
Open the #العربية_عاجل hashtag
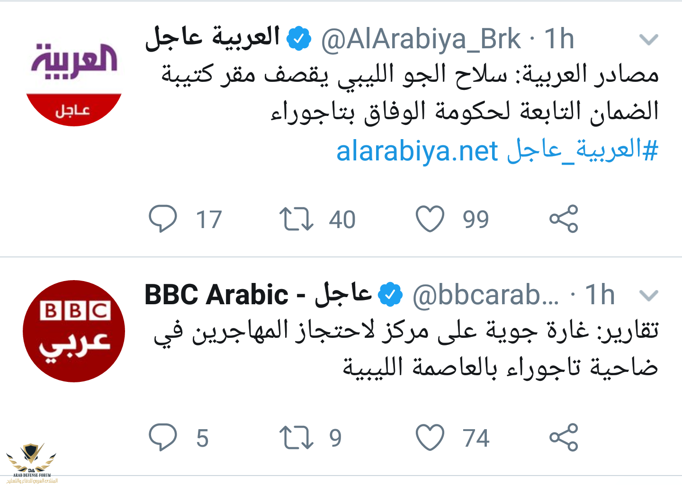(583, 151)
